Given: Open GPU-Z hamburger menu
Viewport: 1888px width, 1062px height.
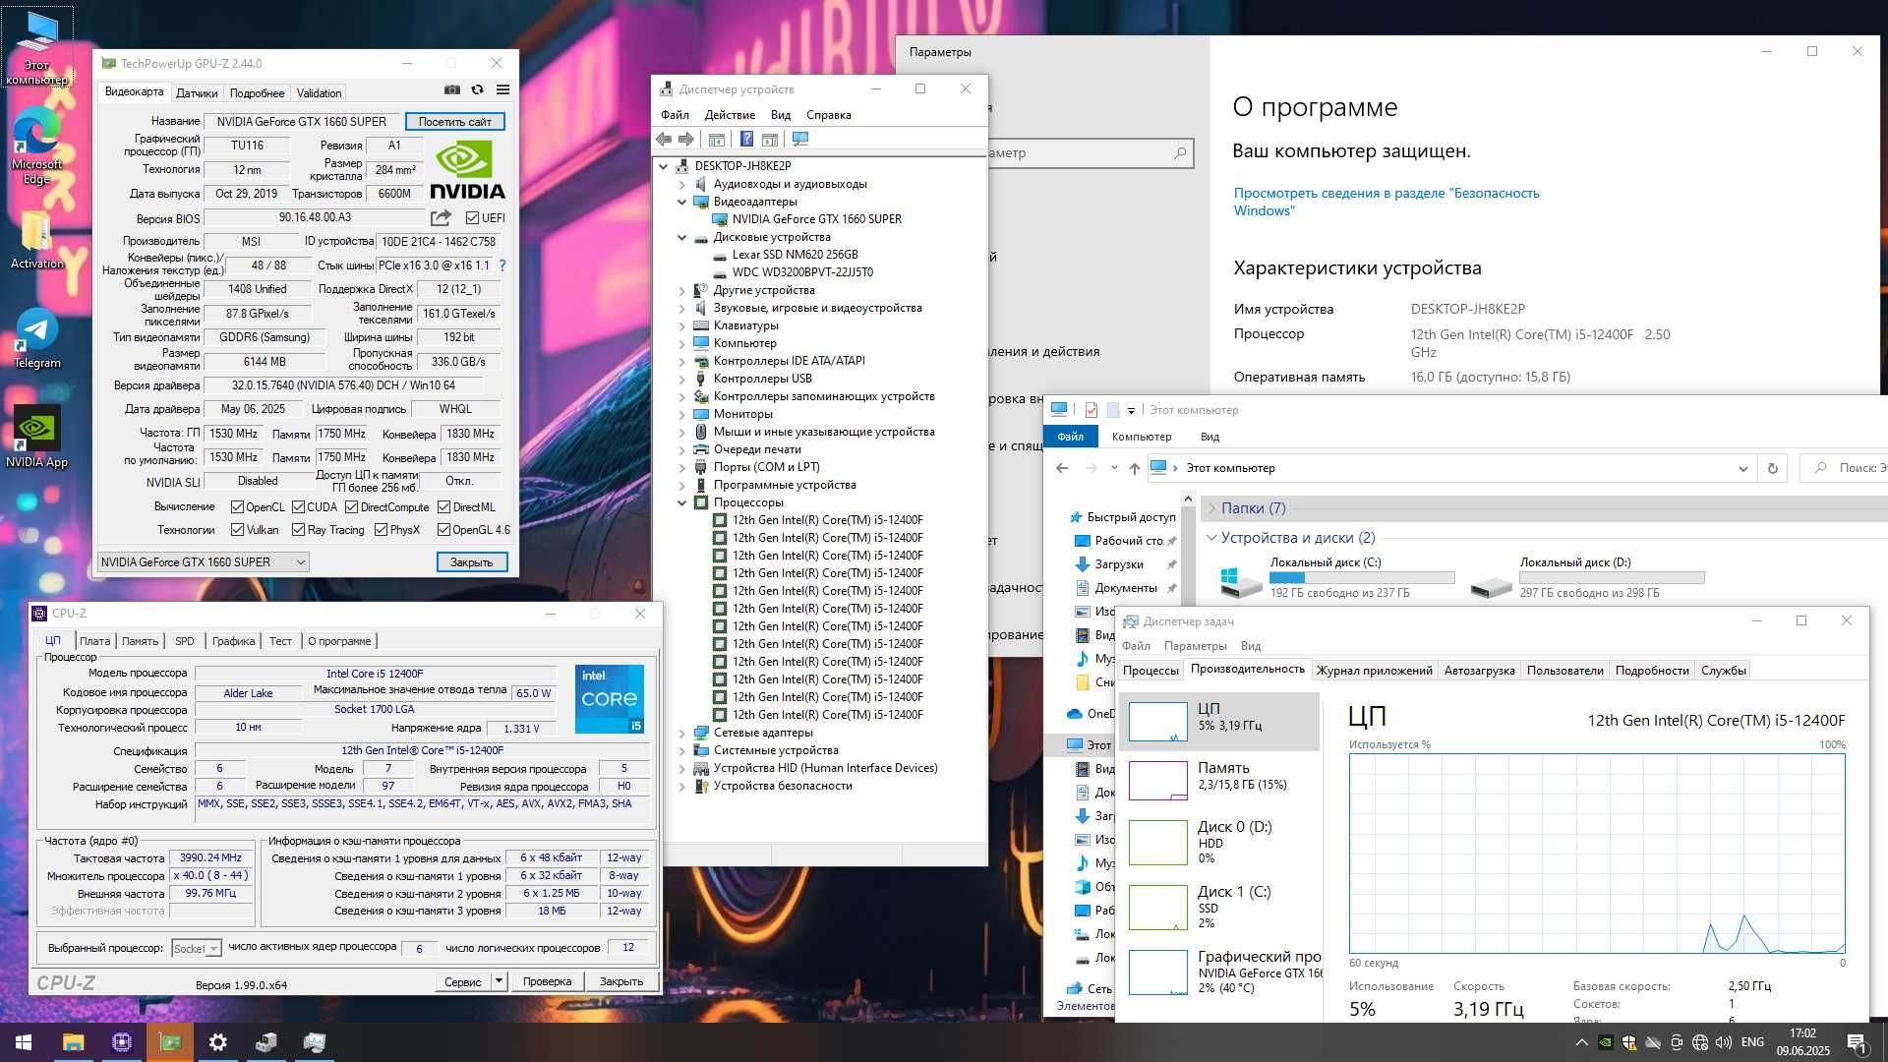Looking at the screenshot, I should [x=502, y=89].
